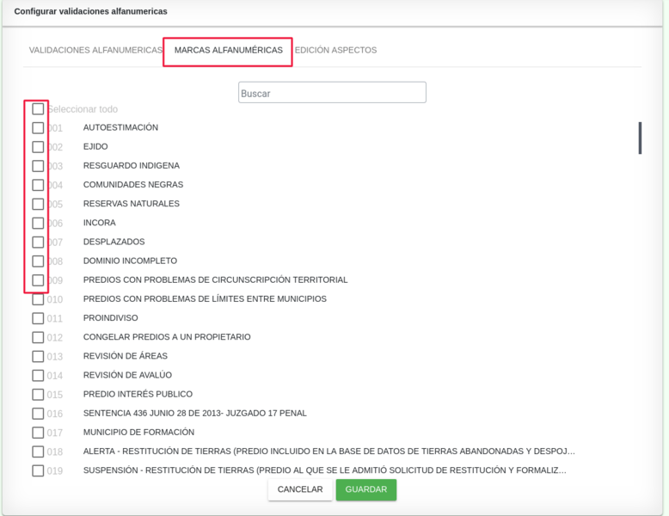The image size is (669, 516).
Task: Open the EDICIÓN ASPECTOS tab
Action: click(335, 51)
